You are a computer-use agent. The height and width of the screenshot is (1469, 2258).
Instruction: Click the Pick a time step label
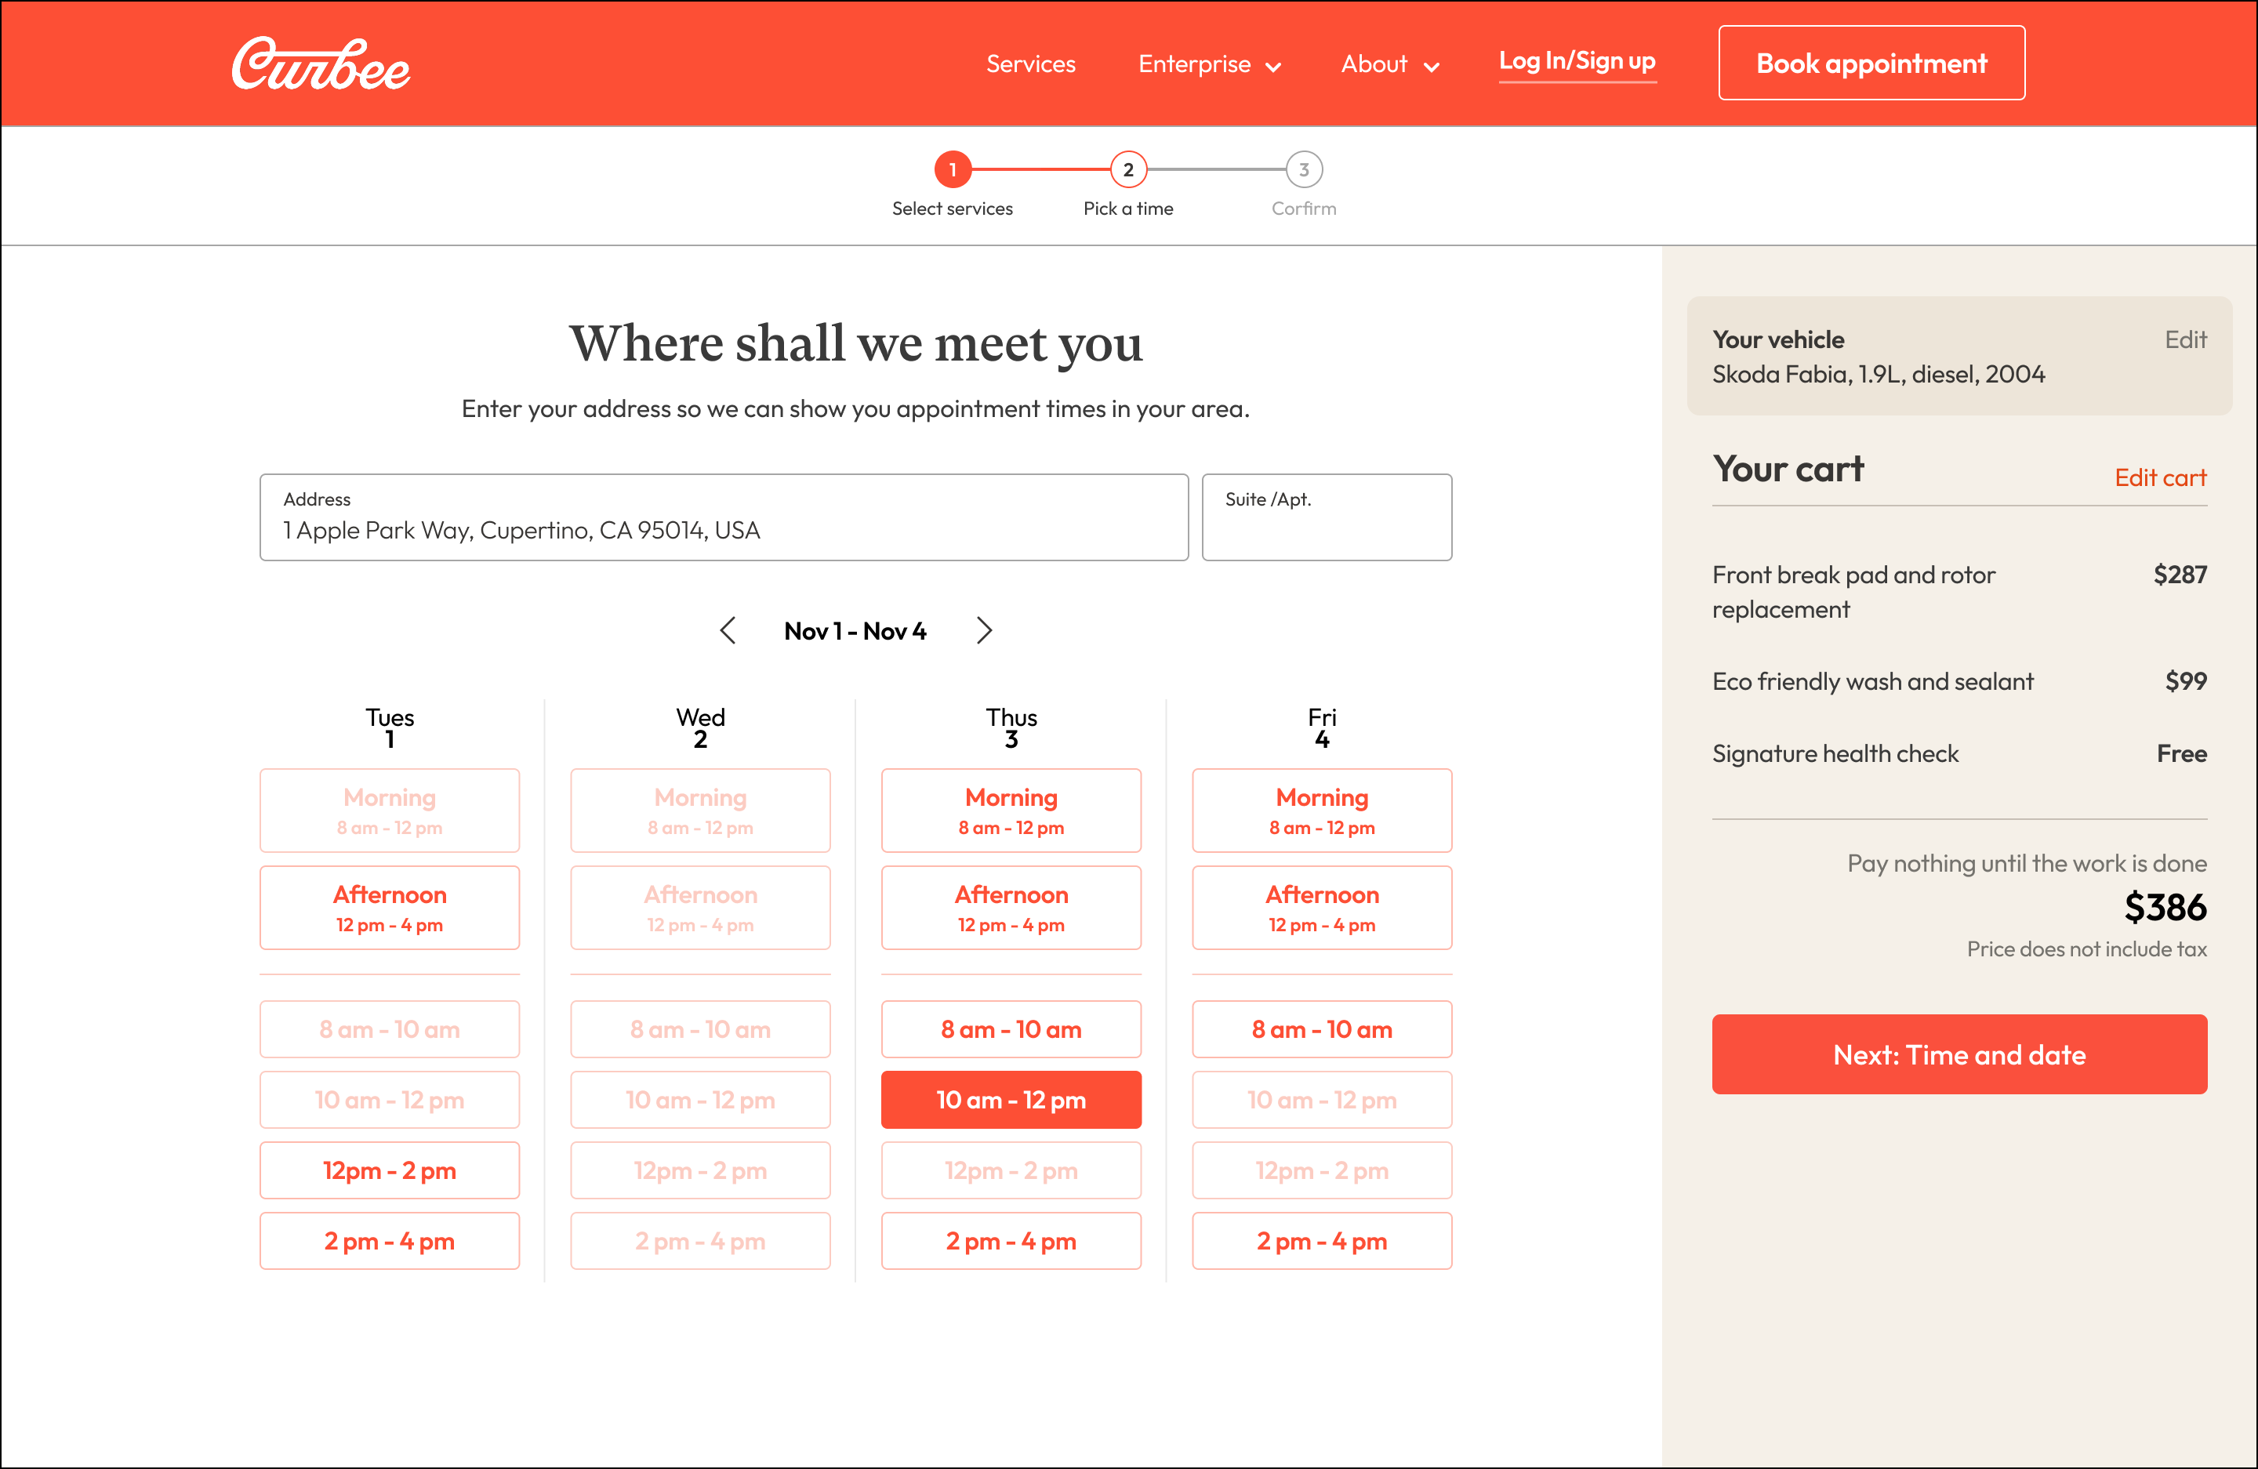click(1128, 209)
